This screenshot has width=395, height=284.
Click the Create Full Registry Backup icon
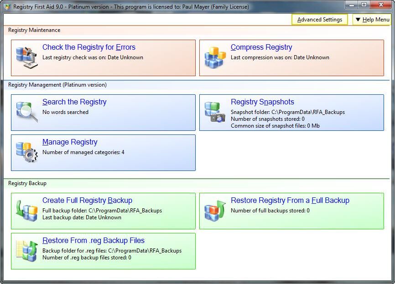(26, 211)
